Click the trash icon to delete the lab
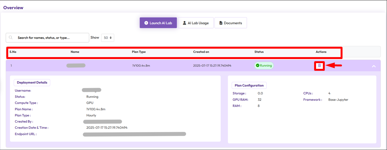387x150 pixels. [319, 66]
